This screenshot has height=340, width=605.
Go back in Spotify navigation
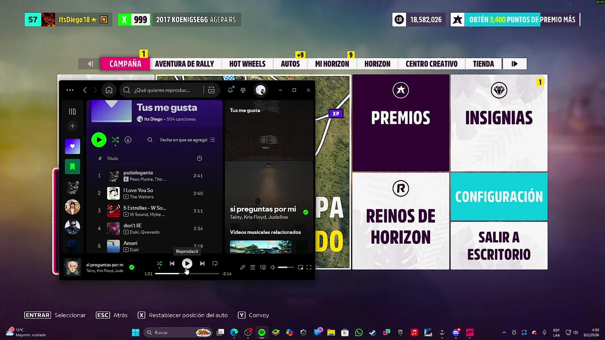click(x=85, y=90)
